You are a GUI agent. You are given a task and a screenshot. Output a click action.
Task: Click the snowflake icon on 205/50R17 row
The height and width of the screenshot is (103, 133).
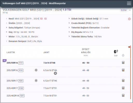pyautogui.click(x=36, y=81)
